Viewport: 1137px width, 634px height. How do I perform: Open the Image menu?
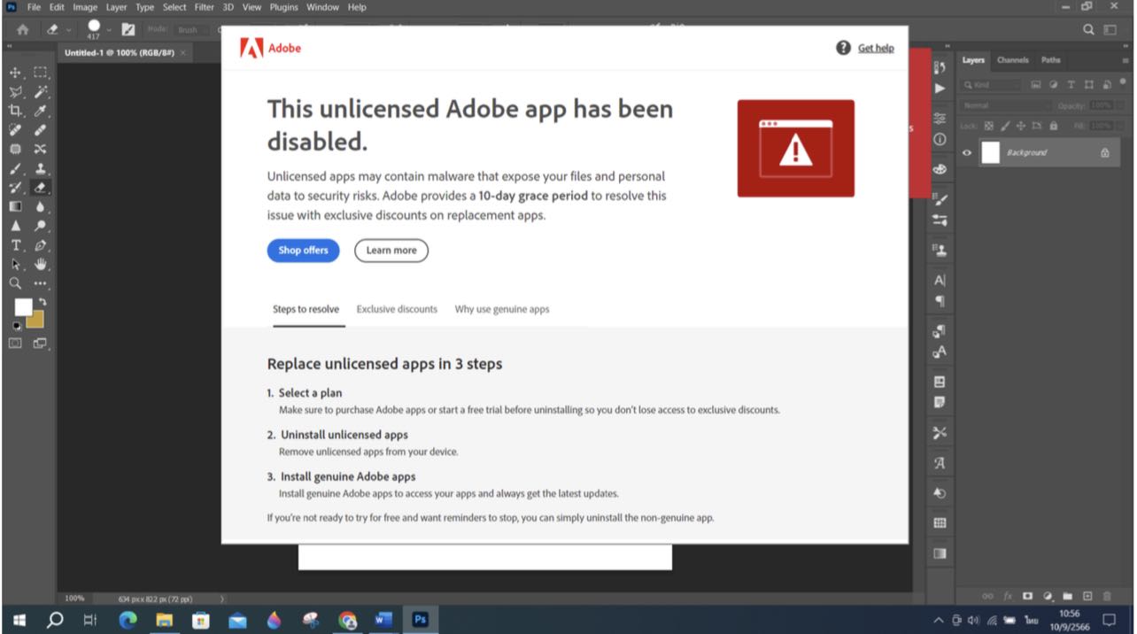pos(84,7)
